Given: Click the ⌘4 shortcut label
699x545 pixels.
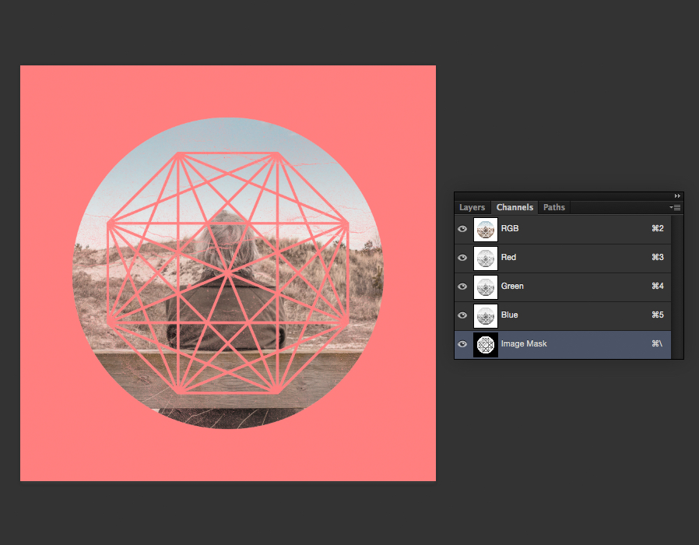Looking at the screenshot, I should pos(658,286).
